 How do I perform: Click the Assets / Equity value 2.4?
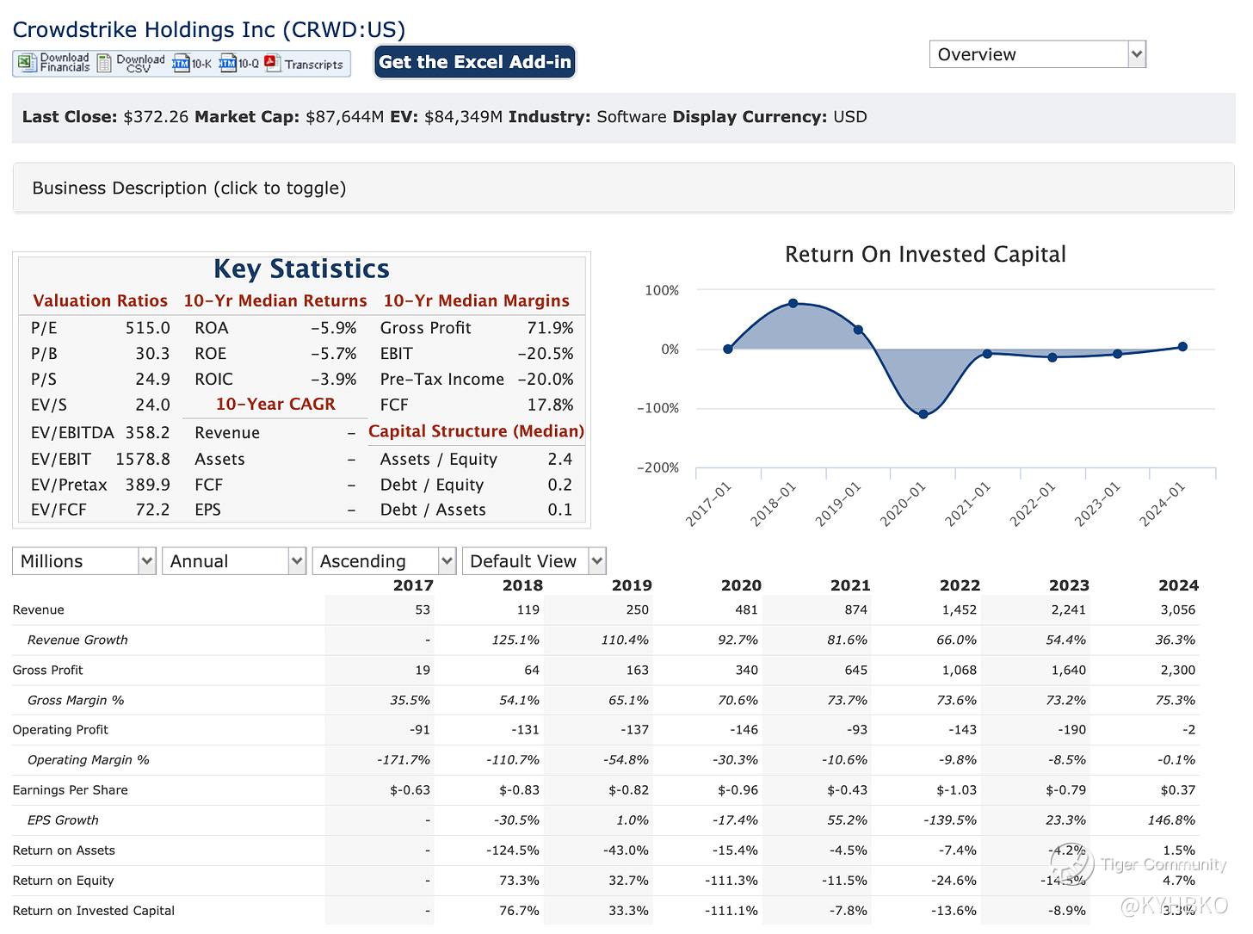point(559,459)
